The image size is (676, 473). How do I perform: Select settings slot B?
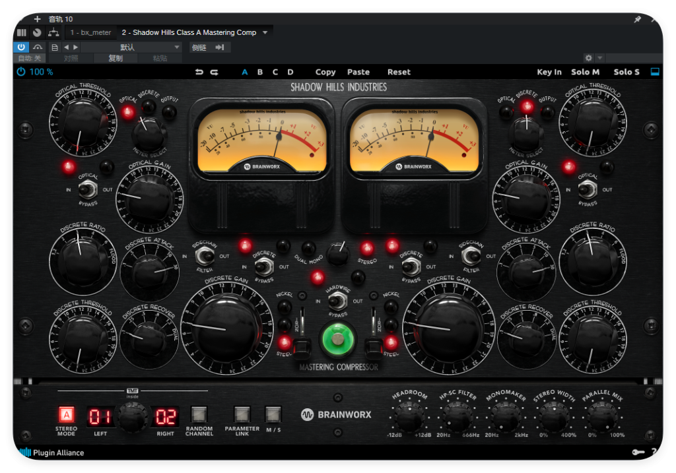(x=260, y=72)
